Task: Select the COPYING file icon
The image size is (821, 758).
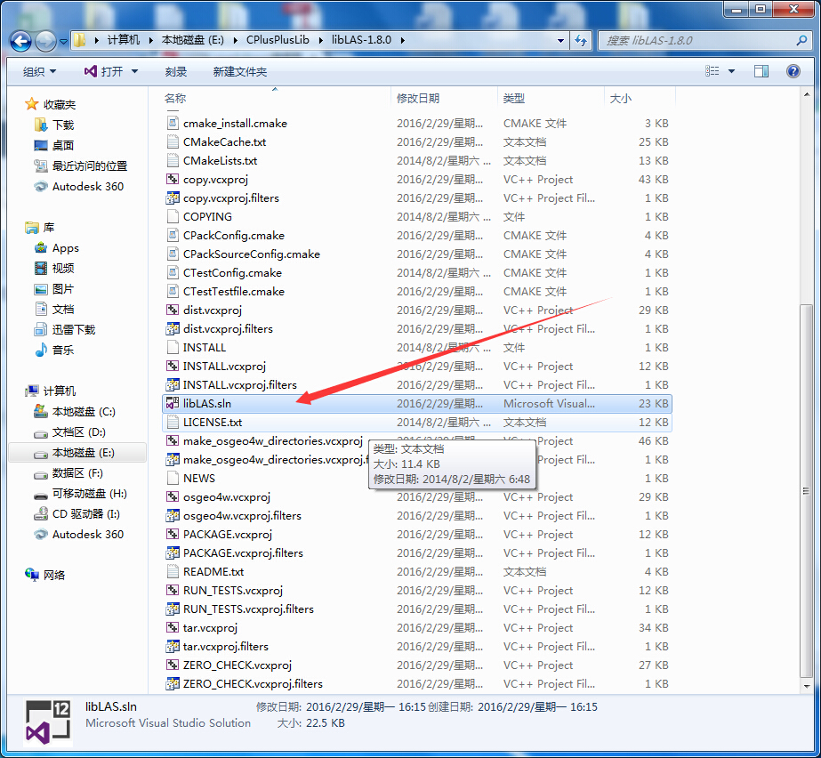Action: coord(173,217)
